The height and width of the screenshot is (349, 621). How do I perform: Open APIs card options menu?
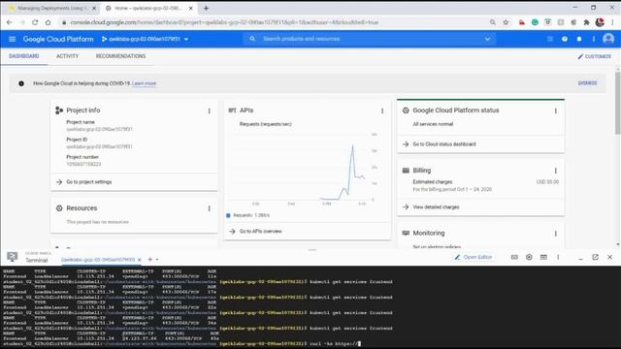pyautogui.click(x=382, y=111)
